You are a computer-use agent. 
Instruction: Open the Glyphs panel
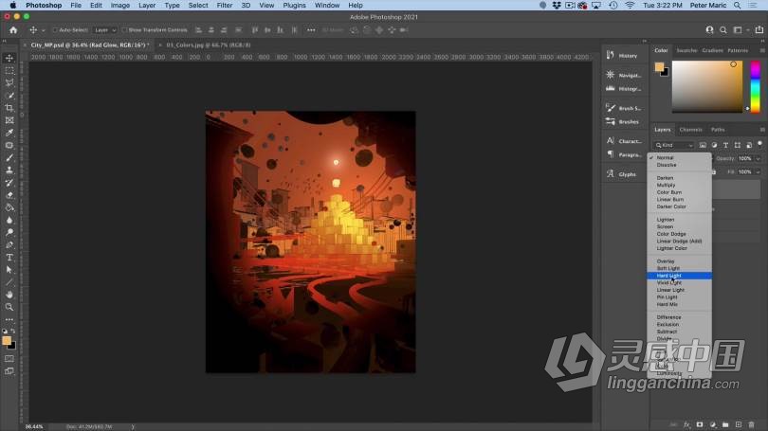coord(621,174)
